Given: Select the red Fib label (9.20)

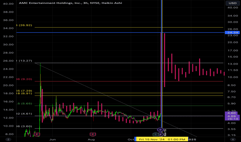Looking at the screenshot, I should [24, 79].
